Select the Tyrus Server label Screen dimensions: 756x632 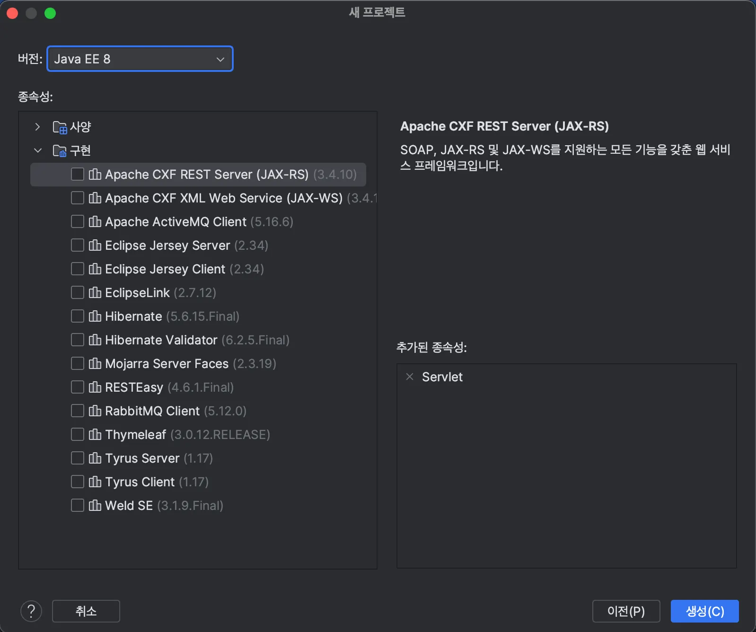click(x=142, y=458)
